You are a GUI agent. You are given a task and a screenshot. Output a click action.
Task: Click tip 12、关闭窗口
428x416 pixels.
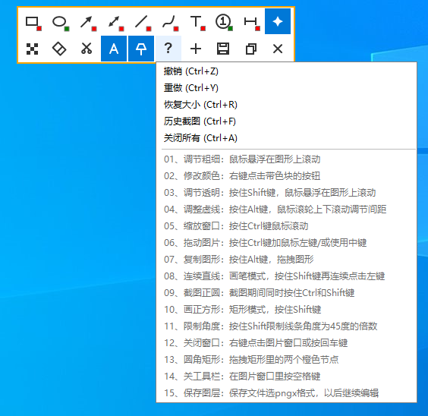(286, 342)
